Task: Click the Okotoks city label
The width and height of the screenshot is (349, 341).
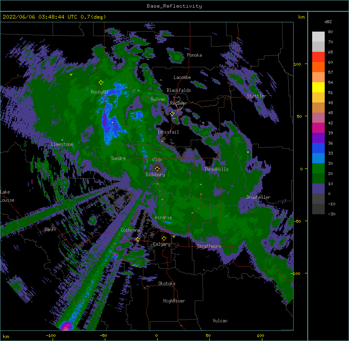Action: (167, 283)
